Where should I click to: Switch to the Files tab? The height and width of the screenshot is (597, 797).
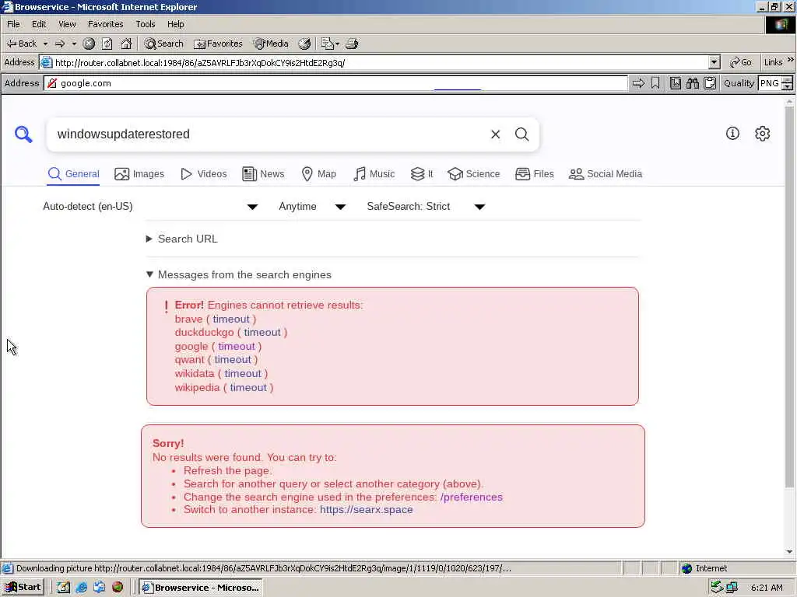click(534, 174)
